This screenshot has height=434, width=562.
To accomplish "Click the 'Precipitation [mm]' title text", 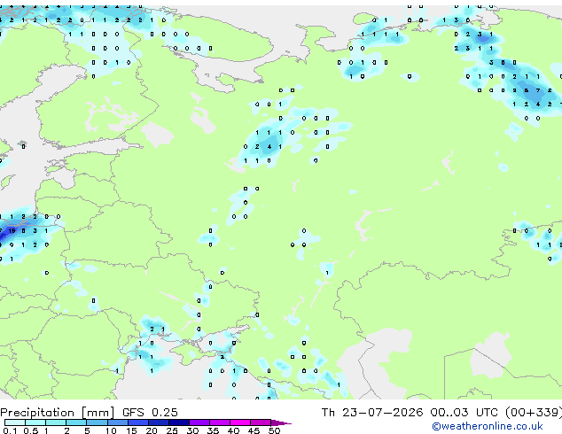I will click(x=58, y=413).
